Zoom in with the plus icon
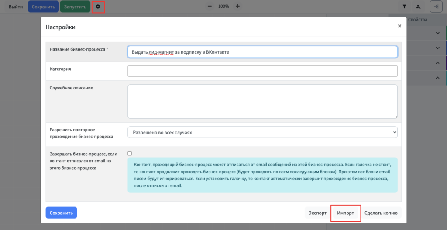Image resolution: width=447 pixels, height=230 pixels. [x=237, y=7]
